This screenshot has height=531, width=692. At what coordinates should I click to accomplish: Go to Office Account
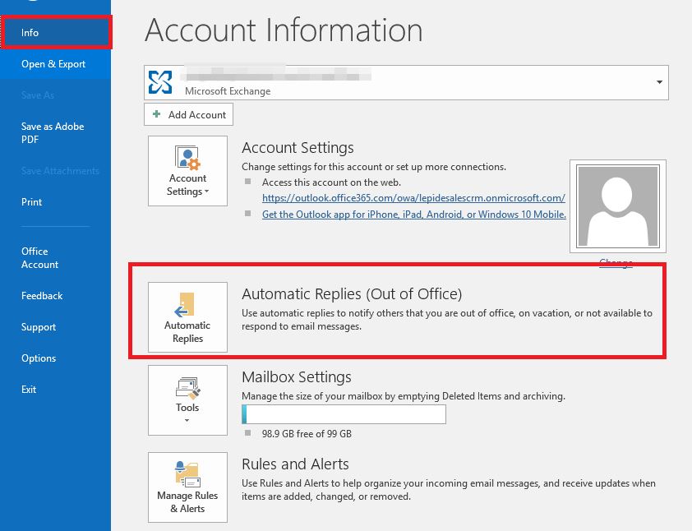point(56,258)
